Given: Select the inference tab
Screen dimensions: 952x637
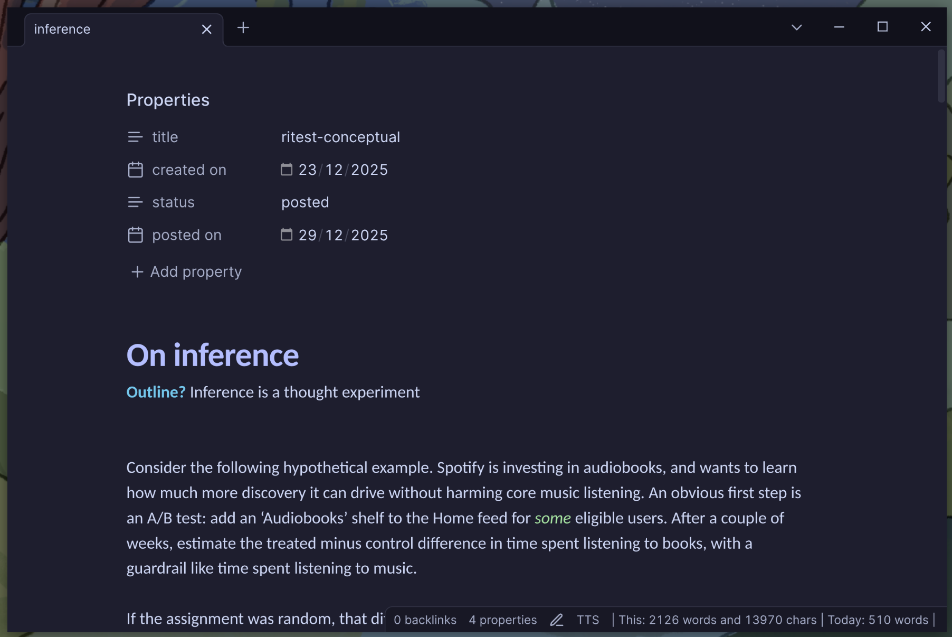Looking at the screenshot, I should [106, 30].
